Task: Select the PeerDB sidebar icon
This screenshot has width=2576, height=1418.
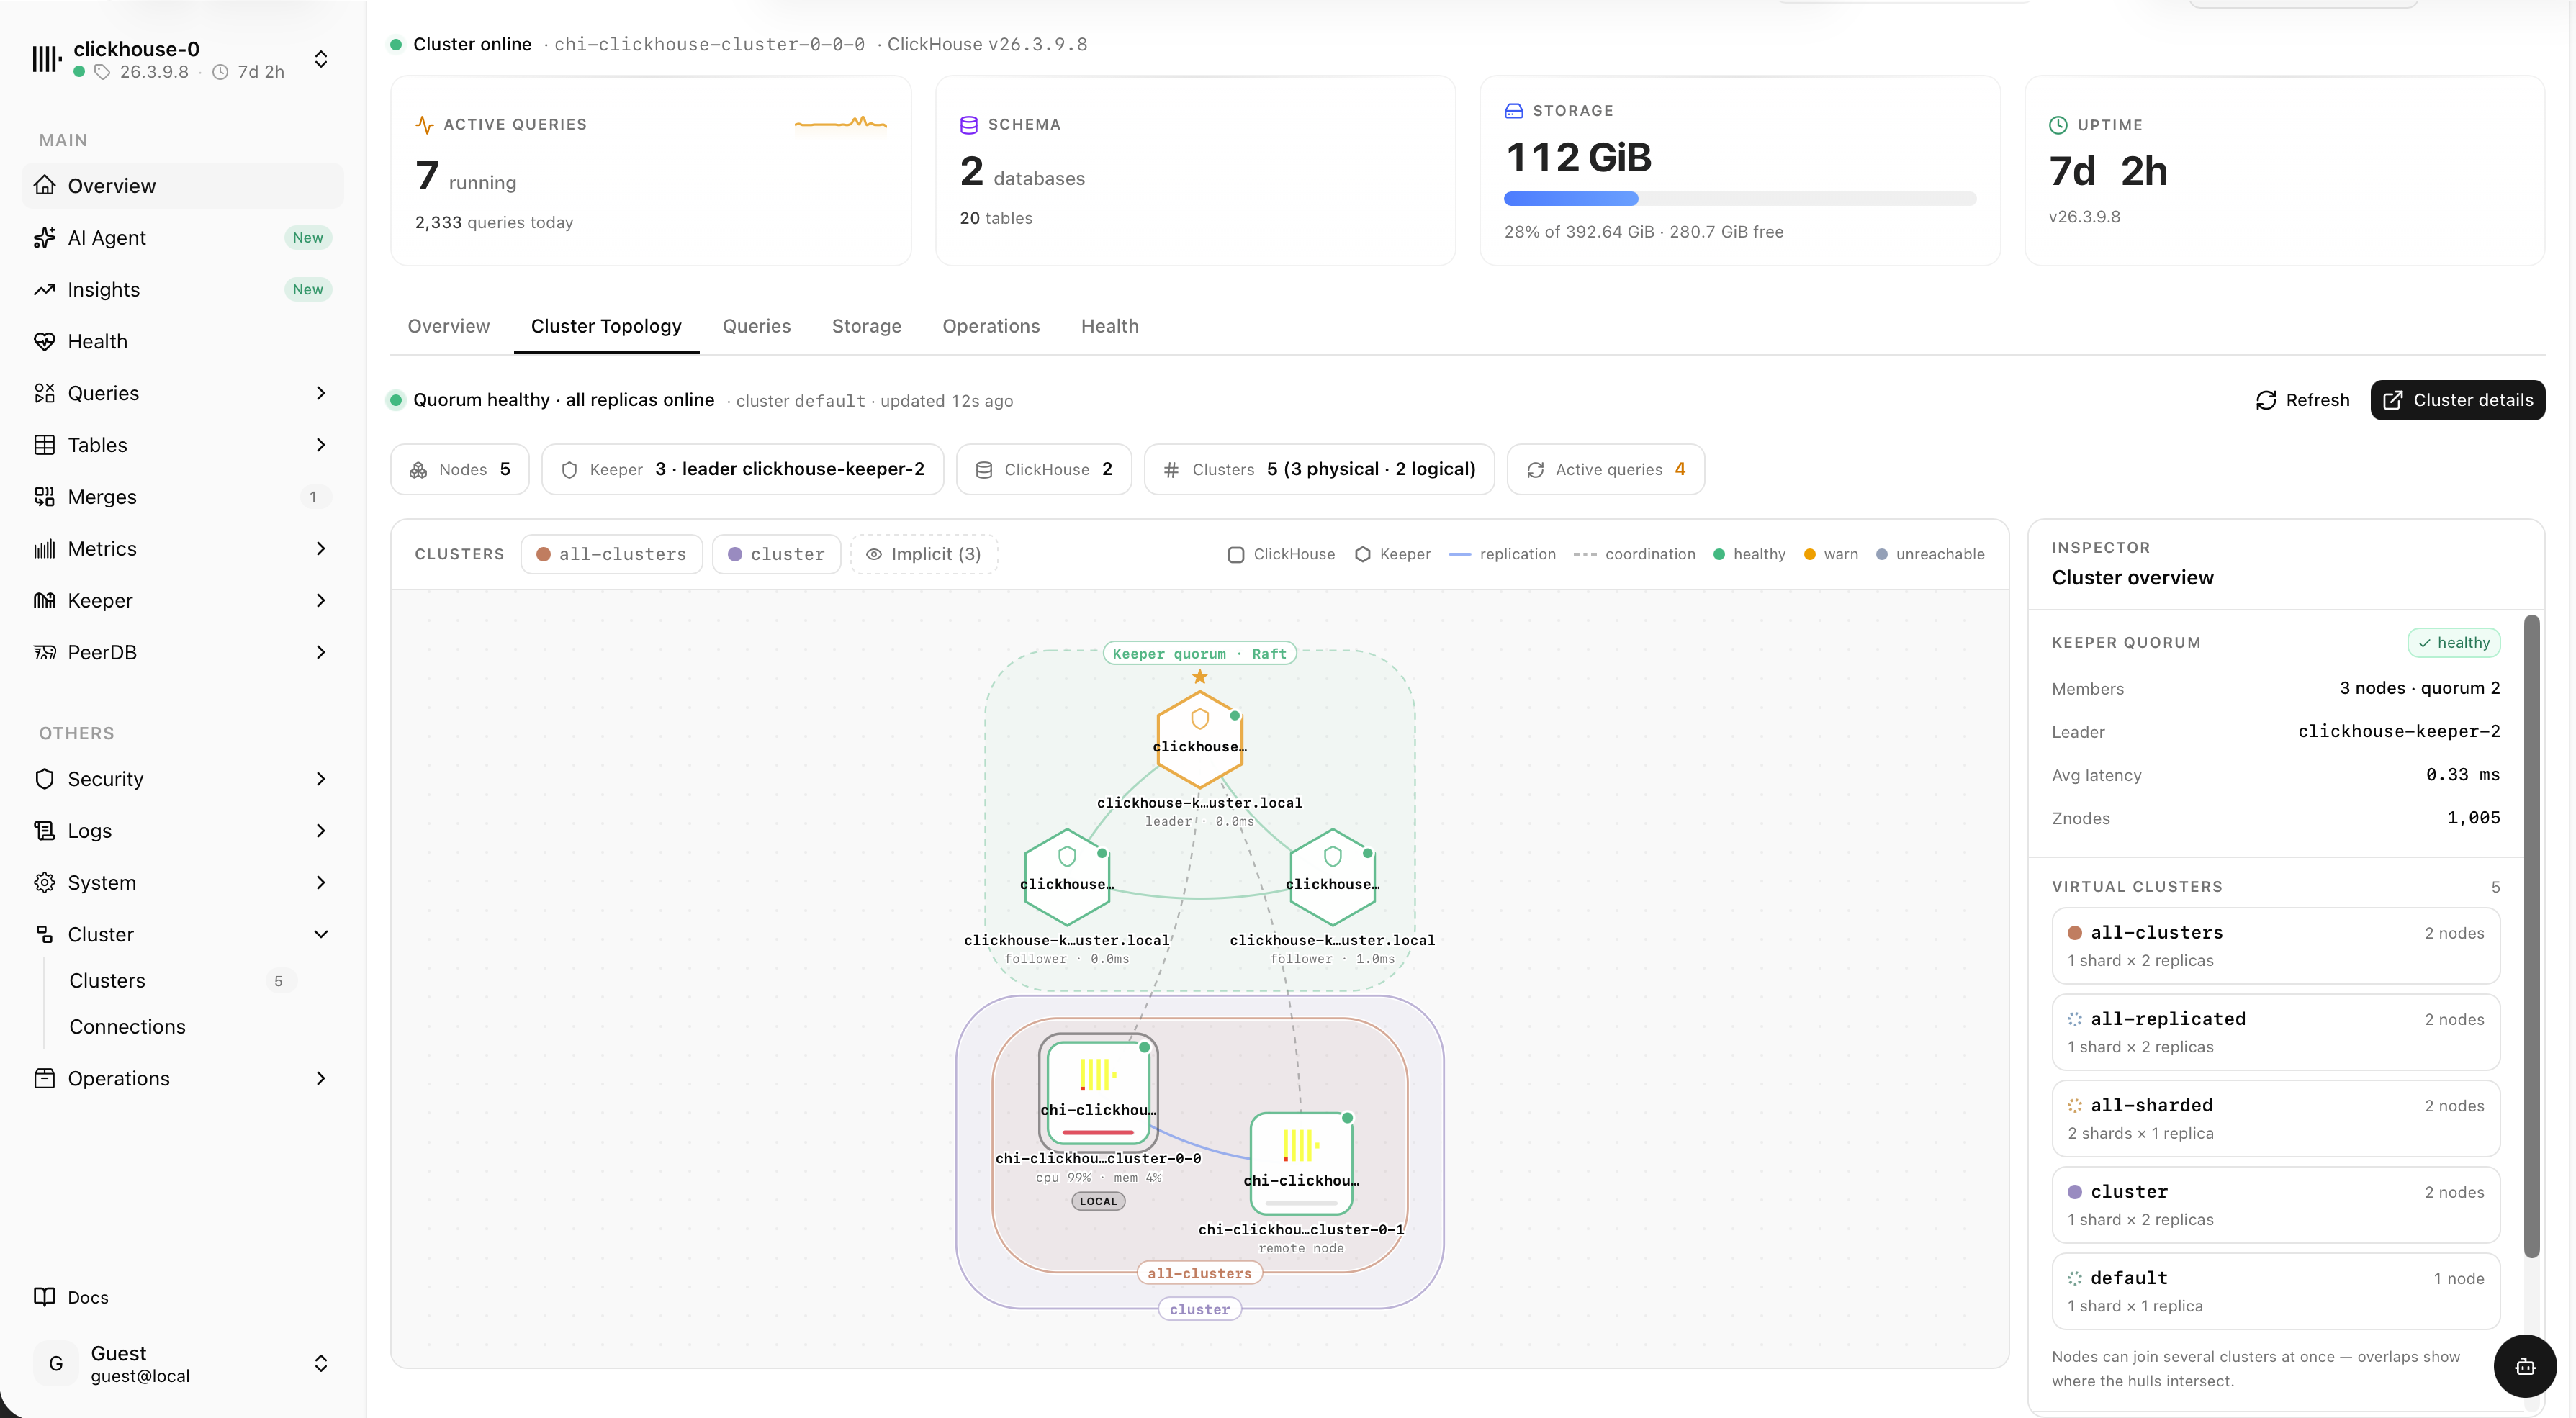Action: coord(44,653)
